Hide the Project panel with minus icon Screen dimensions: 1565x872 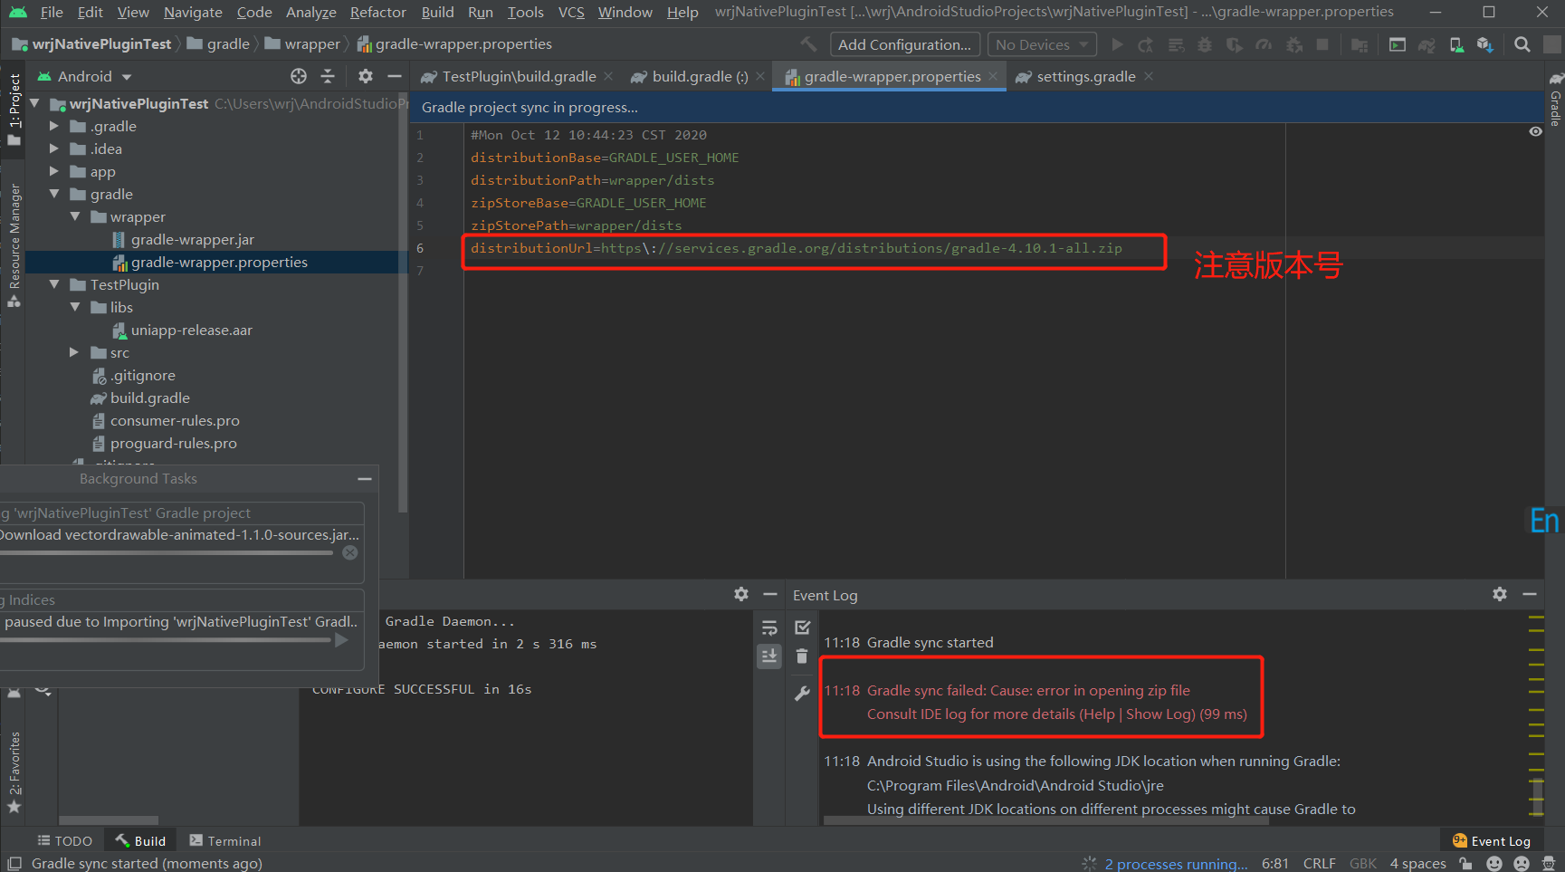point(394,76)
